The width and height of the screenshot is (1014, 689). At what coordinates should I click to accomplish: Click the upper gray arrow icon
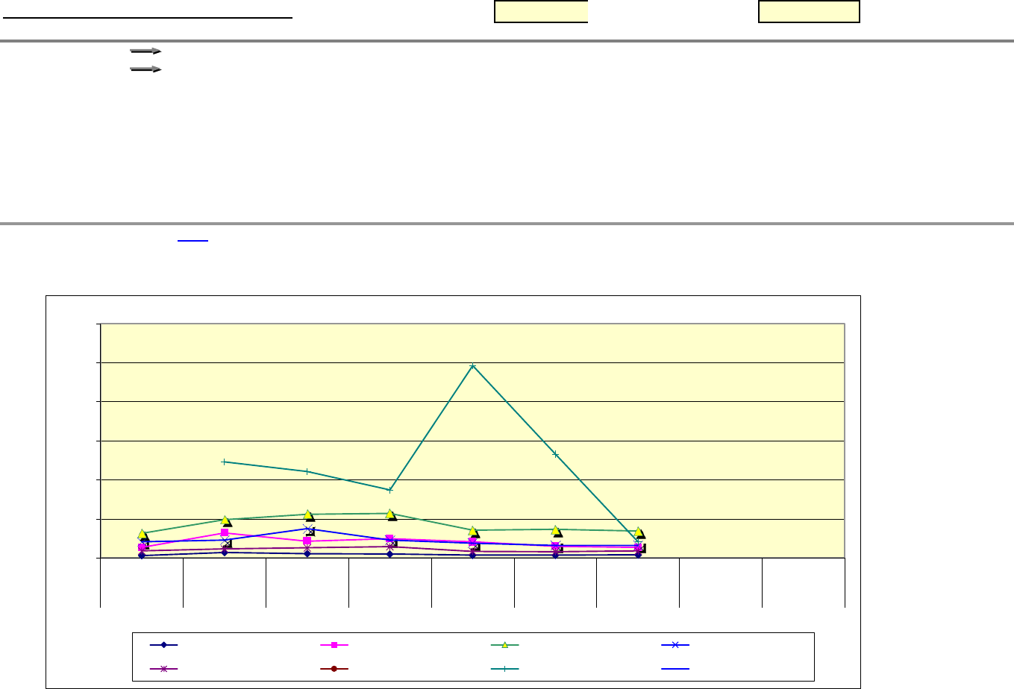(x=146, y=51)
